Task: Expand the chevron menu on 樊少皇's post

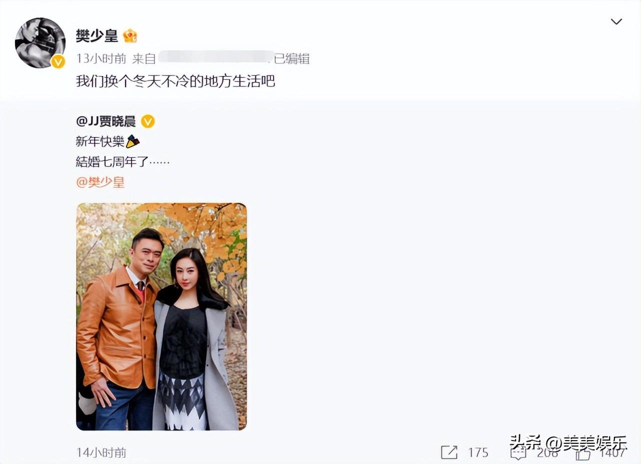Action: pyautogui.click(x=616, y=21)
